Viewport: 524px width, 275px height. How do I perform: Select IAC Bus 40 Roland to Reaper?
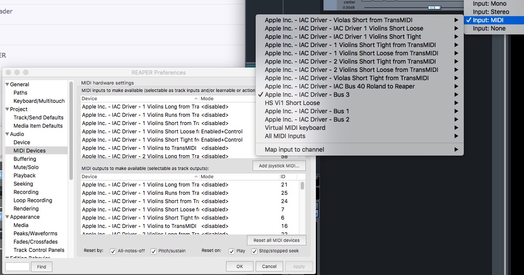point(360,86)
